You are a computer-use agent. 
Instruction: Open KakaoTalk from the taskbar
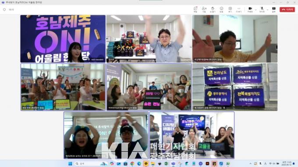(146, 164)
